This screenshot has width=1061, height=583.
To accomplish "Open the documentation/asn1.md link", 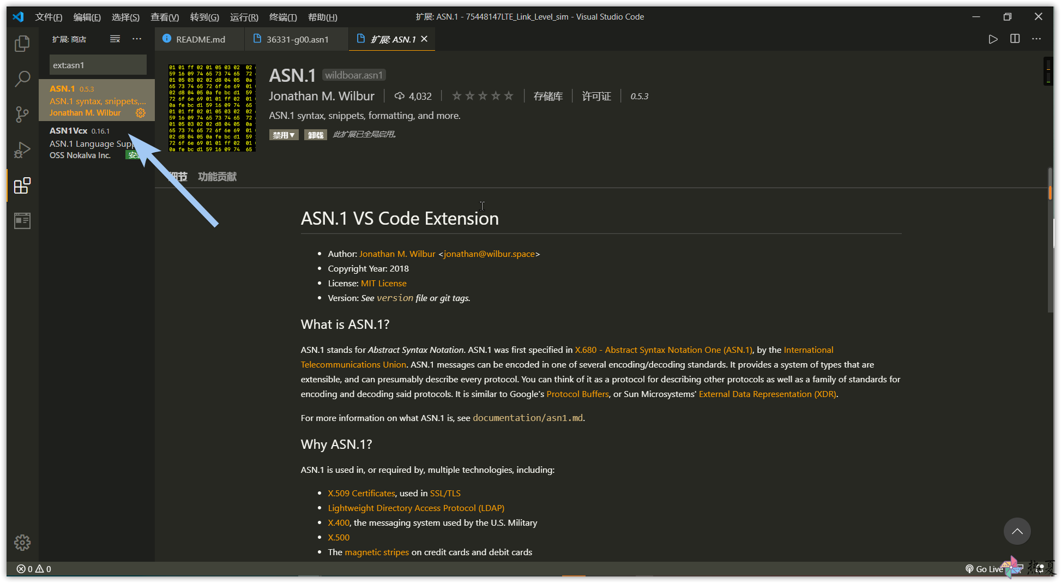I will pyautogui.click(x=528, y=418).
